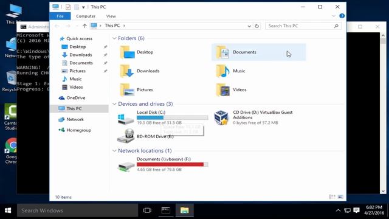The image size is (389, 219).
Task: Click Local Disk (C:) usage bar
Action: (x=173, y=117)
